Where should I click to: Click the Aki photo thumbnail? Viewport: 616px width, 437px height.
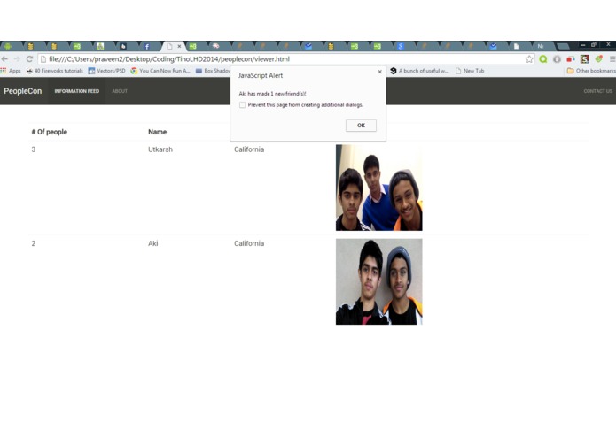[379, 282]
